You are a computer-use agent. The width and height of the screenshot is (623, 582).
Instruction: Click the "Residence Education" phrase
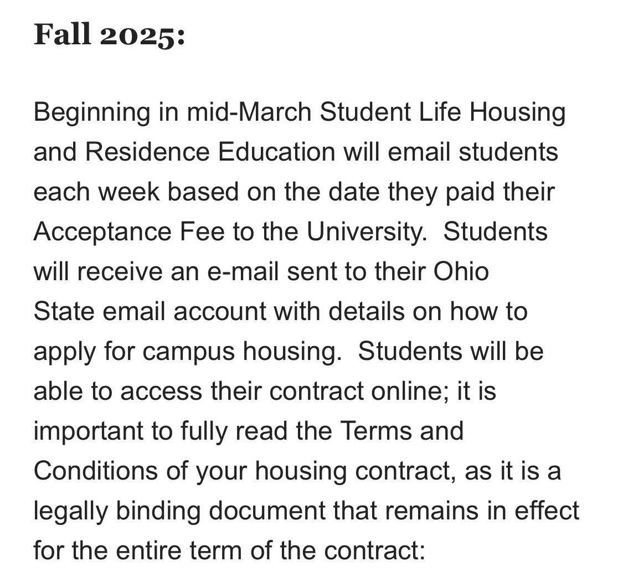(210, 152)
